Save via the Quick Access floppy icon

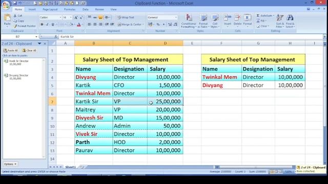[15, 3]
